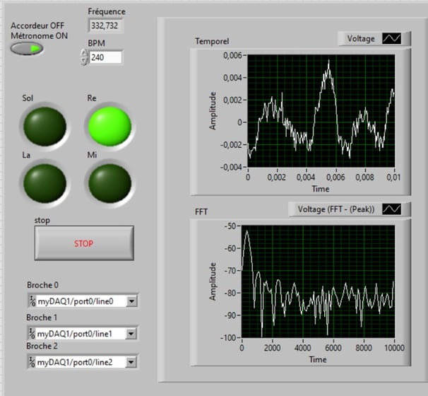The width and height of the screenshot is (428, 396).
Task: Click the 10000 X-axis value on FFT graph
Action: pos(394,348)
